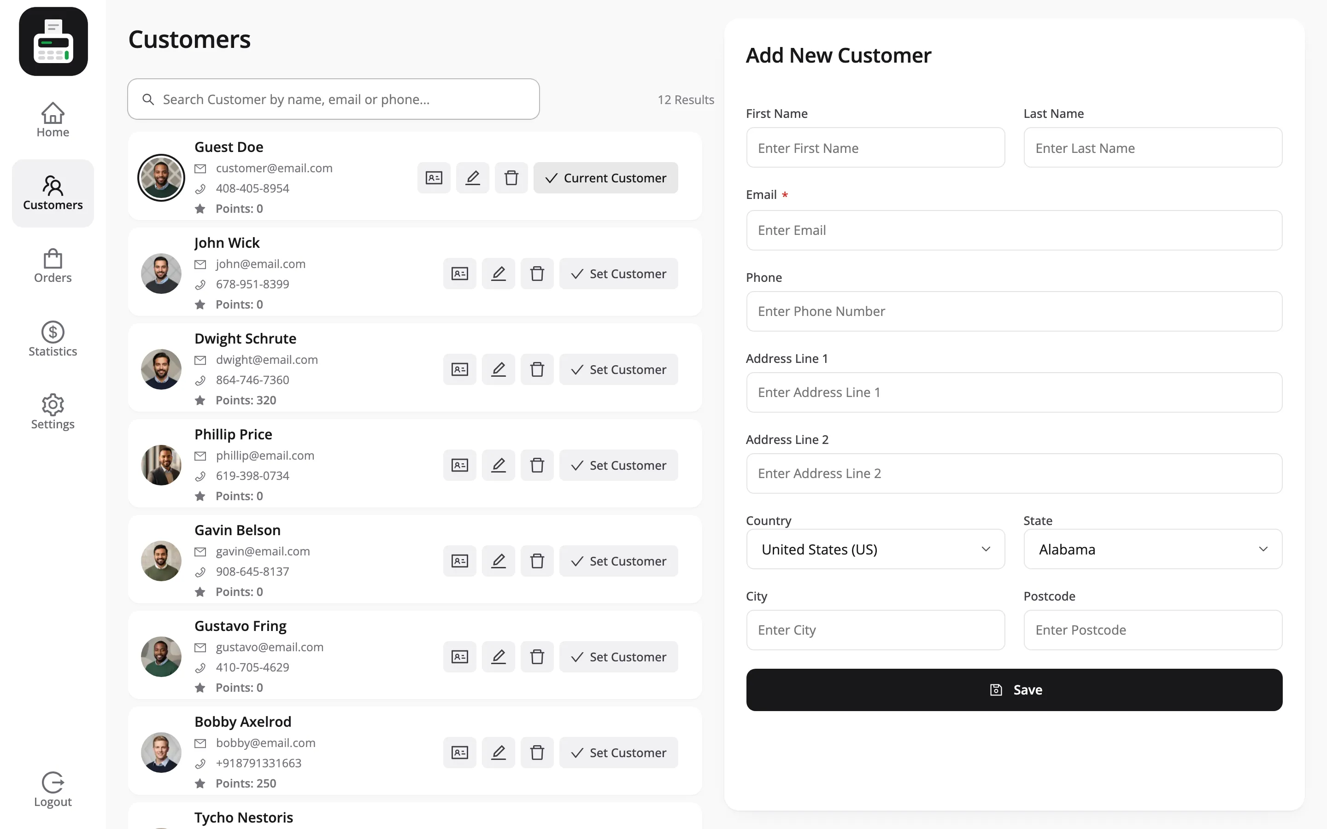Go to Home in the sidebar
The height and width of the screenshot is (829, 1327).
click(x=53, y=121)
